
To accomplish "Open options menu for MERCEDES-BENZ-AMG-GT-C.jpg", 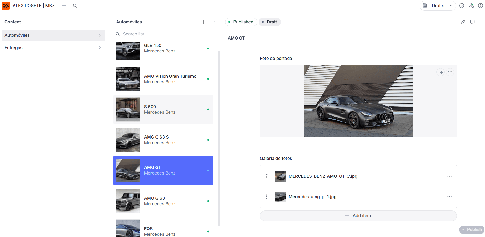I will point(450,176).
